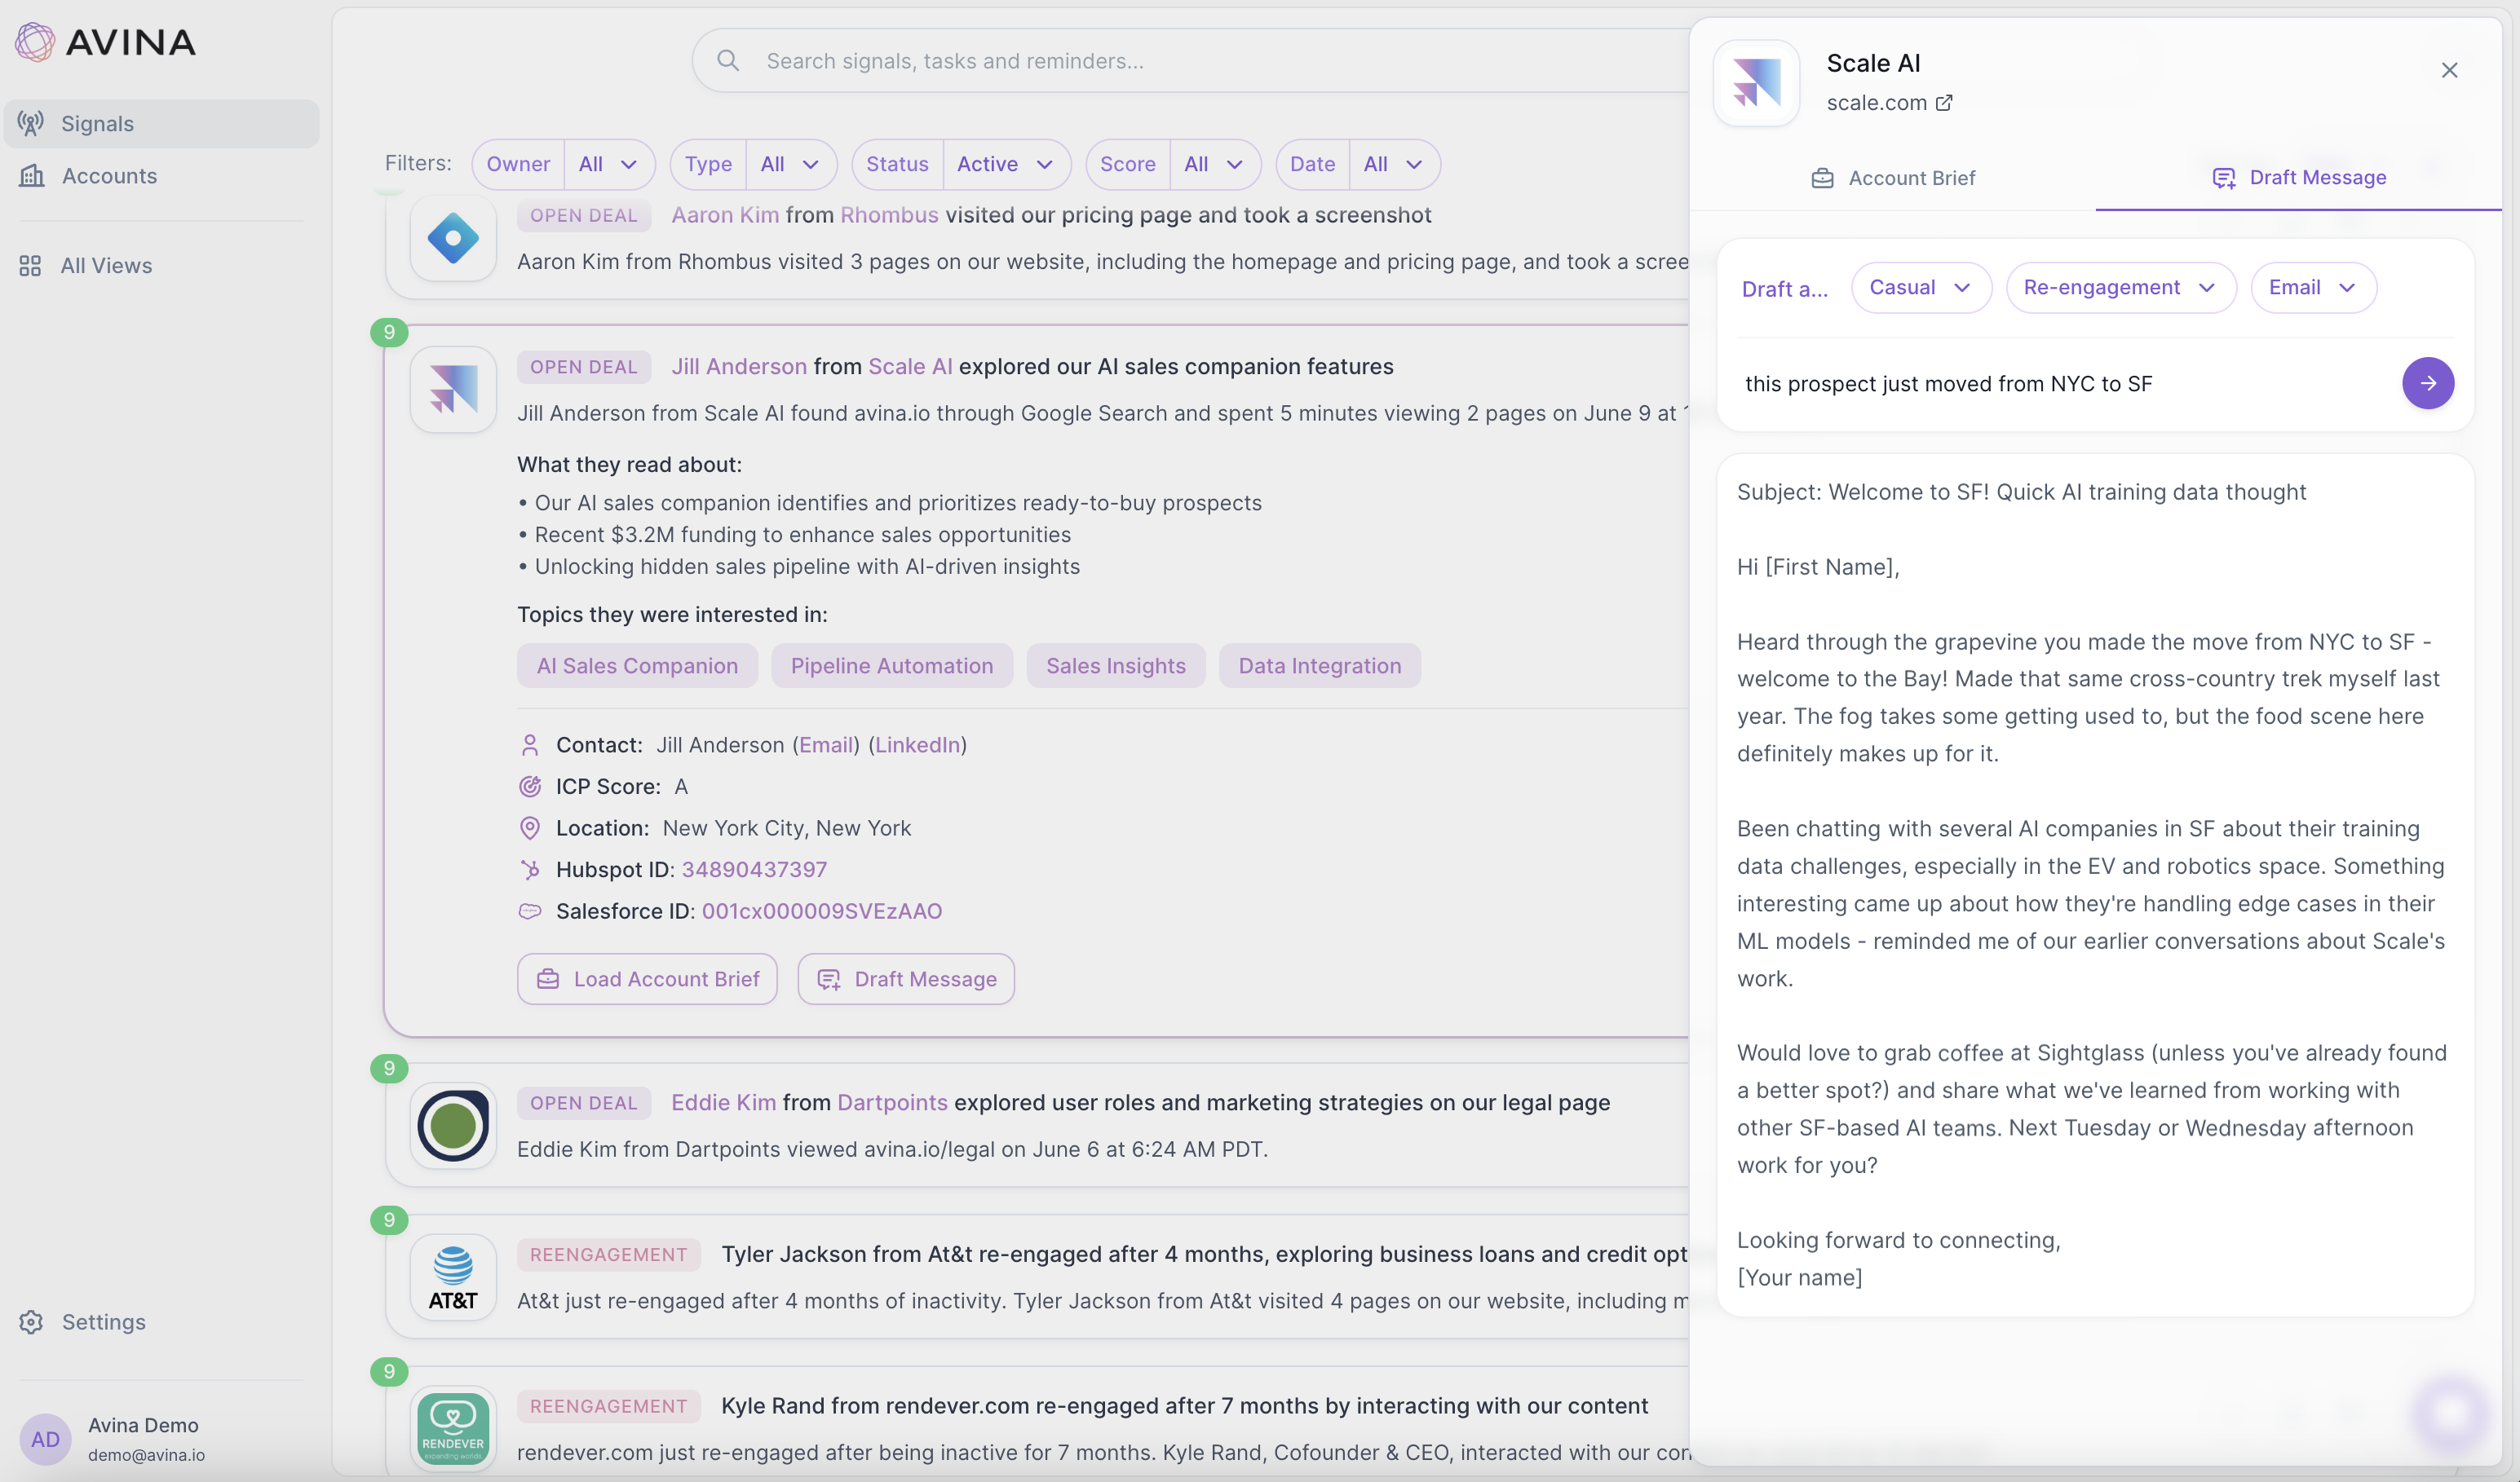The width and height of the screenshot is (2520, 1482).
Task: Click the Salesforce cloud icon
Action: tap(530, 911)
